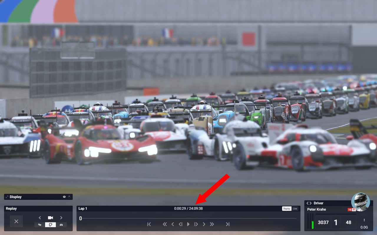This screenshot has width=377, height=235.
Task: Step forward one frame
Action: tap(196, 224)
